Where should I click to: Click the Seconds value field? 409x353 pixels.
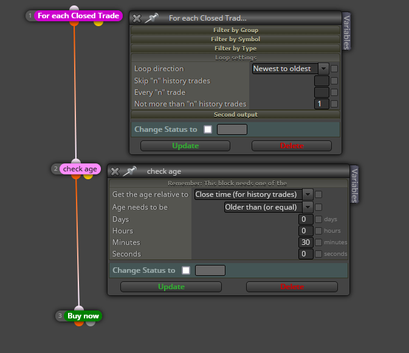(306, 254)
